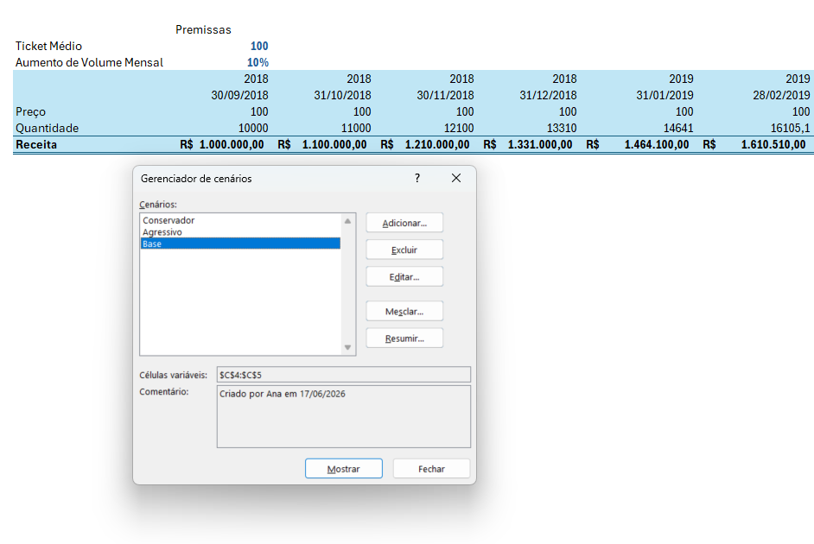Viewport: 814px width, 544px height.
Task: Select the date cell 31/01/2019
Action: (x=665, y=95)
